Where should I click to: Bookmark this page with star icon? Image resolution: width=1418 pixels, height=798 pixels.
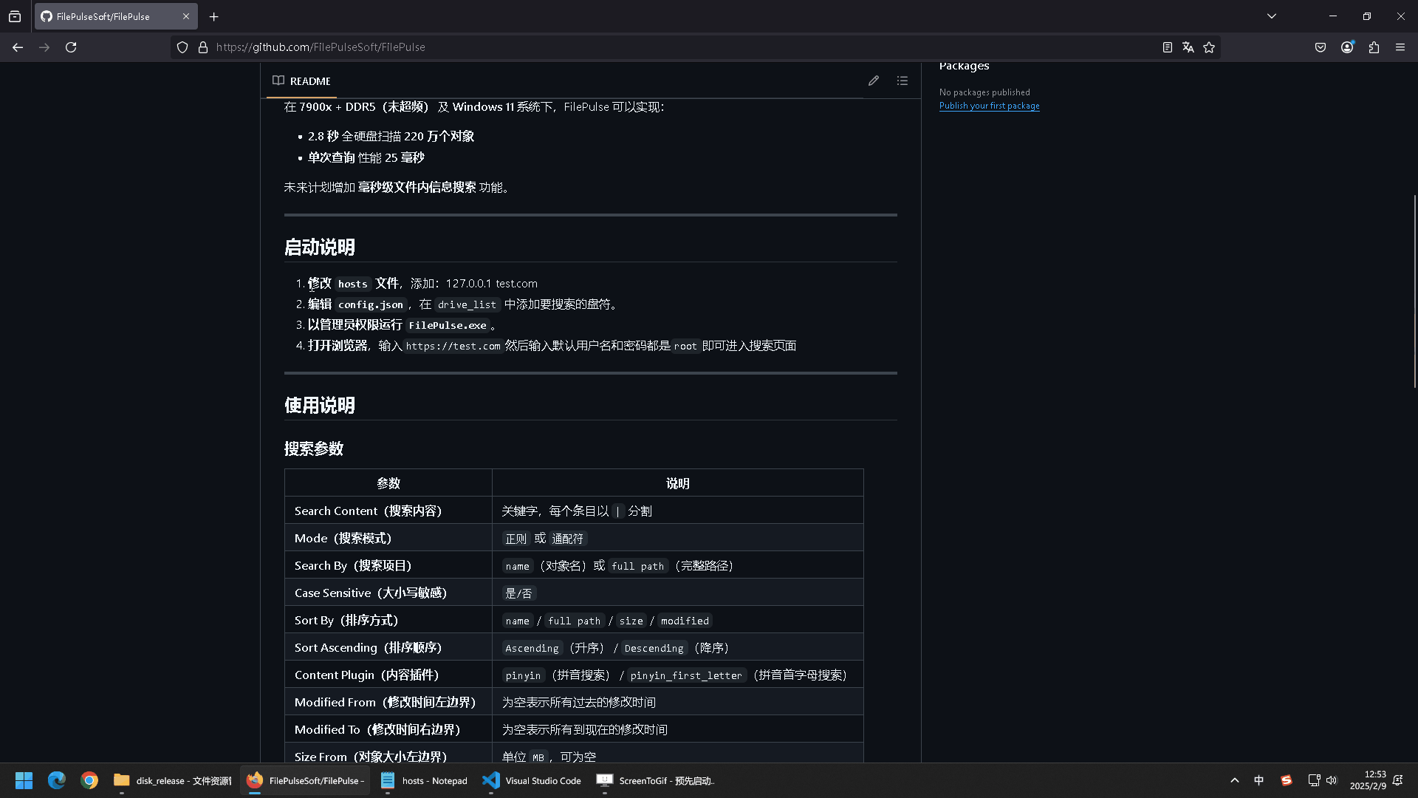point(1209,47)
